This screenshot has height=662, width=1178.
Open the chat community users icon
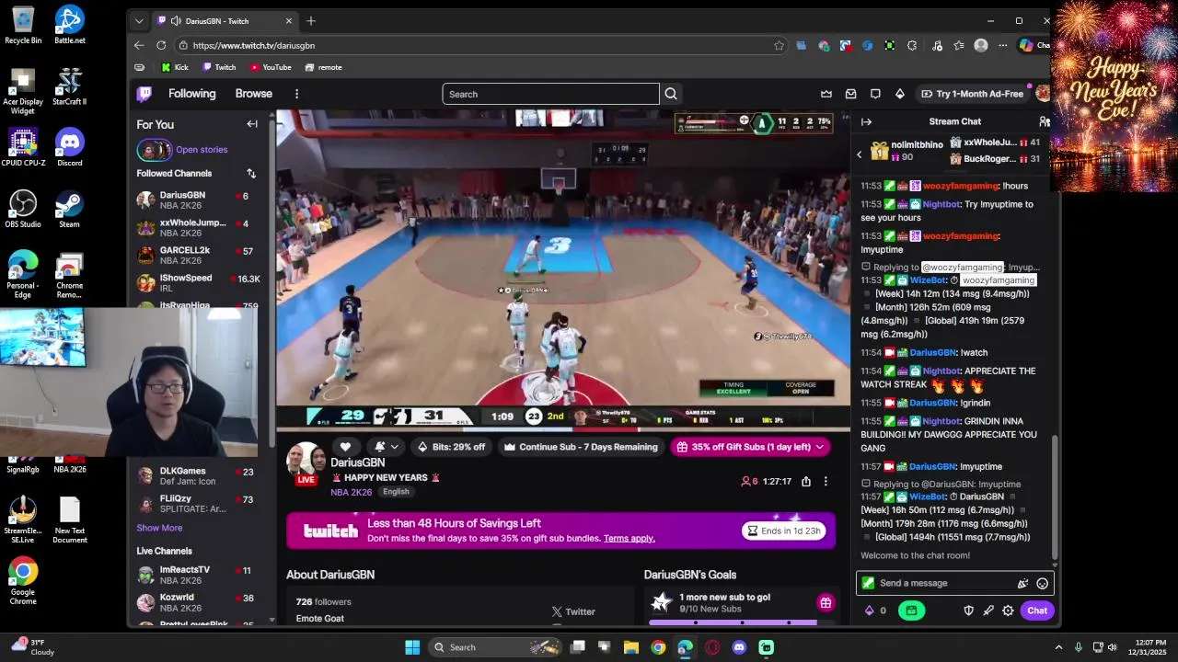click(x=1044, y=121)
